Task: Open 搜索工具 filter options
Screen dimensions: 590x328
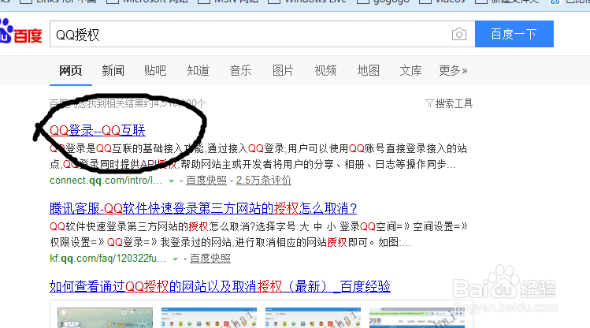Action: pyautogui.click(x=449, y=103)
